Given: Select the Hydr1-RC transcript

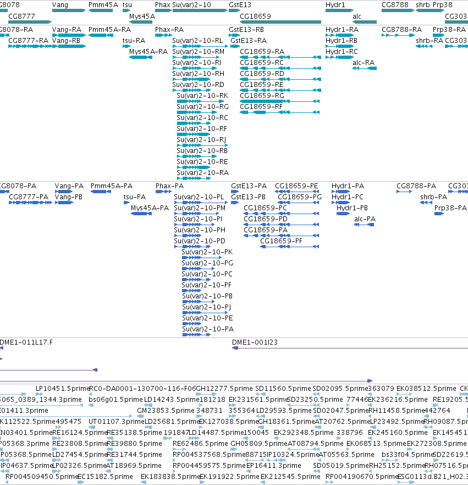Looking at the screenshot, I should point(339,57).
